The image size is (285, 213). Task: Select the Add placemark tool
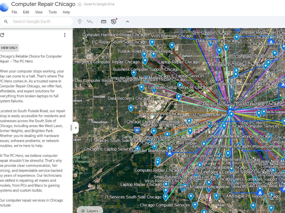pos(80,22)
